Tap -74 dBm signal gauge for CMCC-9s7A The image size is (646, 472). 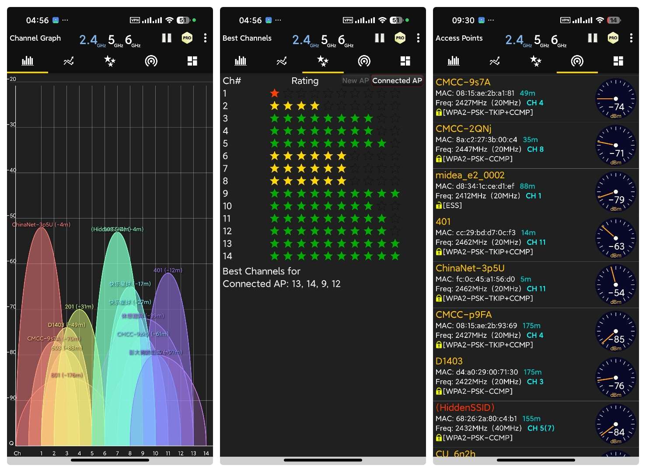(x=616, y=98)
